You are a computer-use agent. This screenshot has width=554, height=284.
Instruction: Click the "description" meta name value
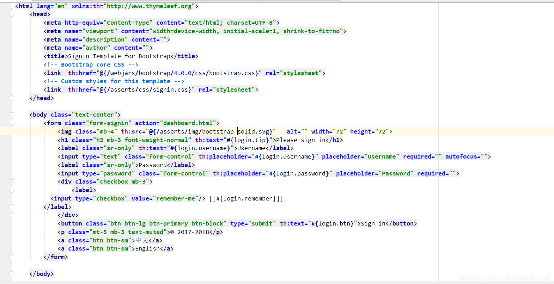pyautogui.click(x=105, y=39)
